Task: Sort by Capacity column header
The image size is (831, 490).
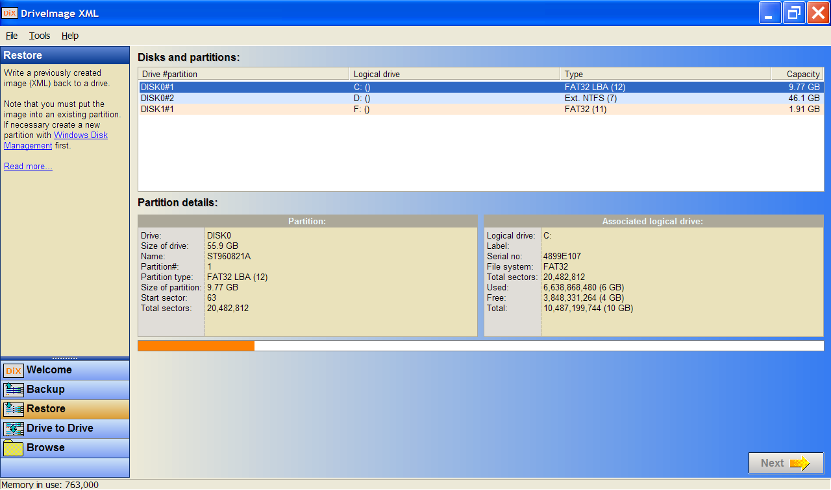Action: pos(797,74)
